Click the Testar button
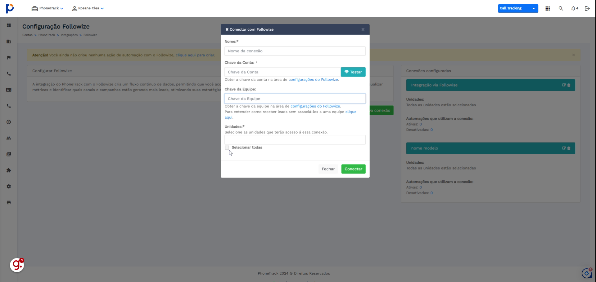Viewport: 596px width, 282px height. pos(353,72)
